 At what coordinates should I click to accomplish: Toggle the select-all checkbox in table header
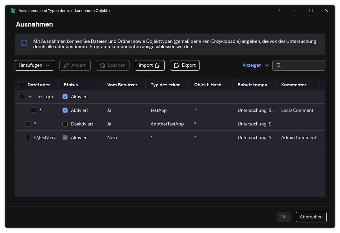(x=22, y=85)
